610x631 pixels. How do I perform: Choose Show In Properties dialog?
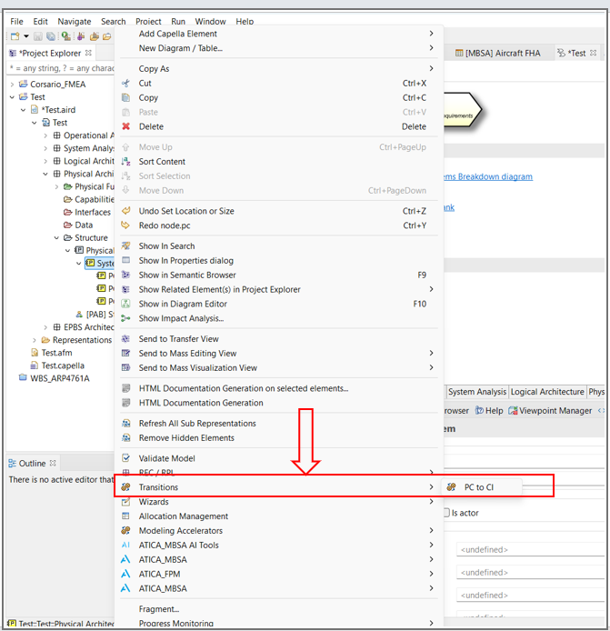pos(278,260)
